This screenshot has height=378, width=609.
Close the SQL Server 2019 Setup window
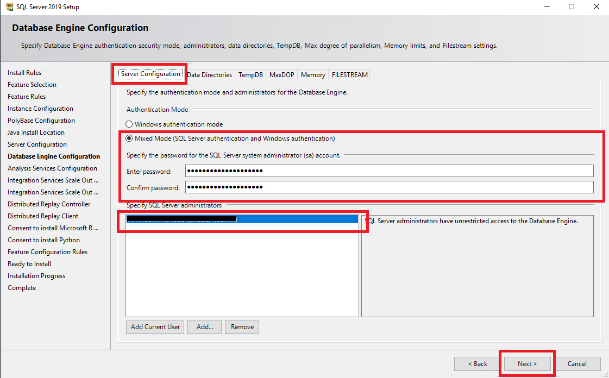click(596, 7)
